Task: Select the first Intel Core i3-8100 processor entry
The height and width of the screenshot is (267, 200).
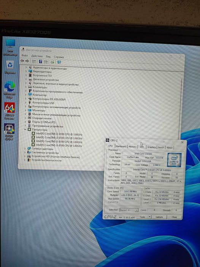Action: click(59, 134)
